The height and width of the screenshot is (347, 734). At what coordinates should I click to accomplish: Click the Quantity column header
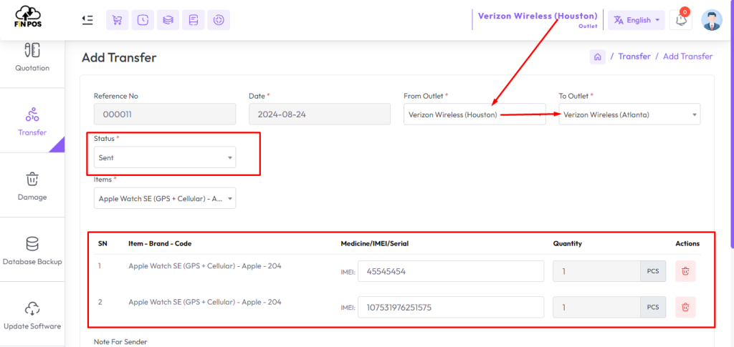click(x=568, y=243)
